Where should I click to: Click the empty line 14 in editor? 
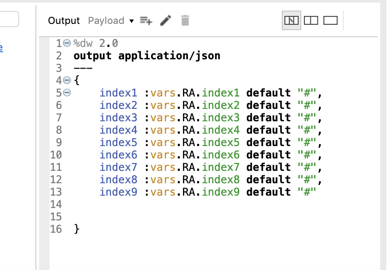pyautogui.click(x=177, y=204)
